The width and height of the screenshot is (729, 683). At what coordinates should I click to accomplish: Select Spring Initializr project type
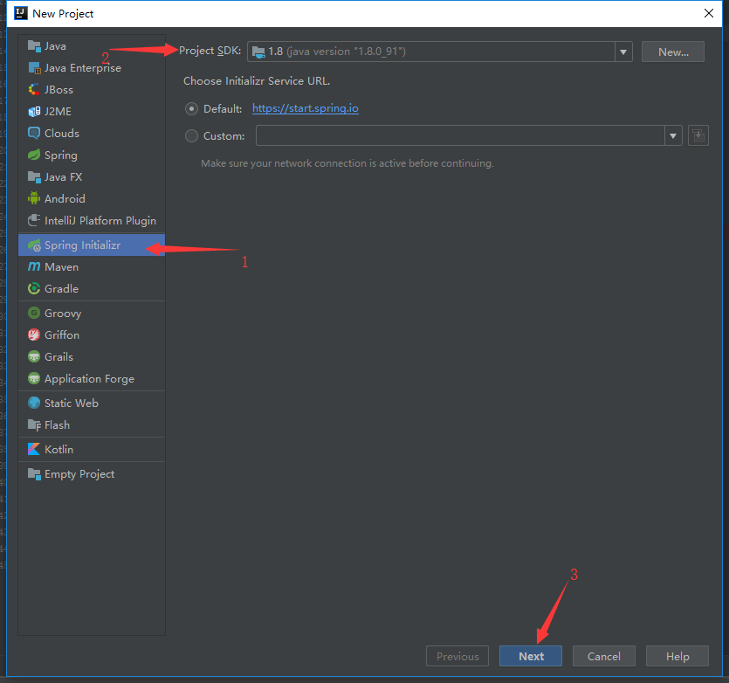tap(92, 245)
